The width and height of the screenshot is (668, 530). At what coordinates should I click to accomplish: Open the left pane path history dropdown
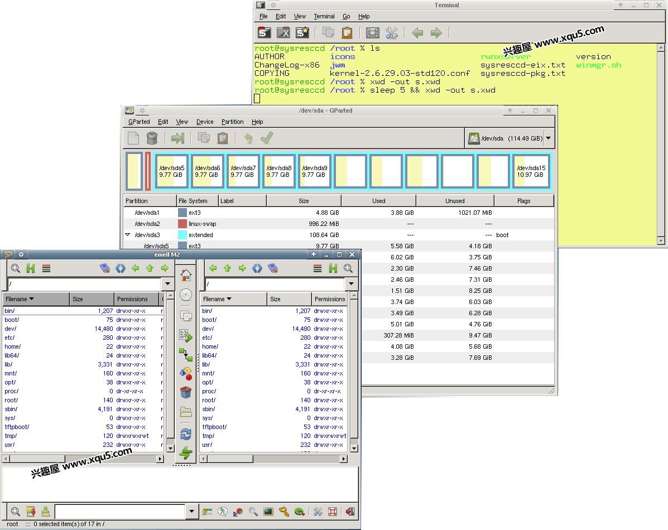point(167,284)
